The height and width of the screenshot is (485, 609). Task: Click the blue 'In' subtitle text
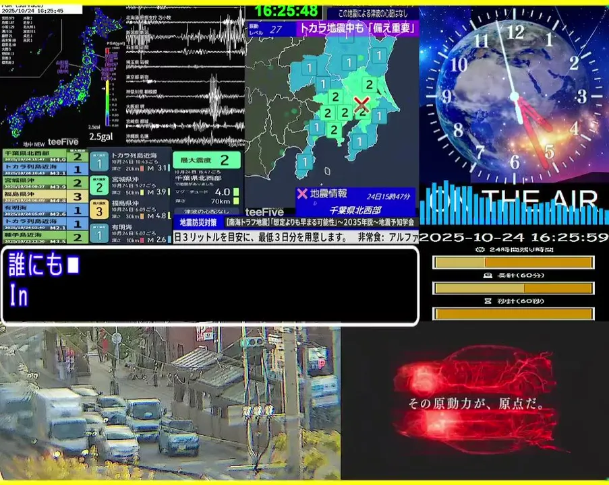pyautogui.click(x=18, y=296)
